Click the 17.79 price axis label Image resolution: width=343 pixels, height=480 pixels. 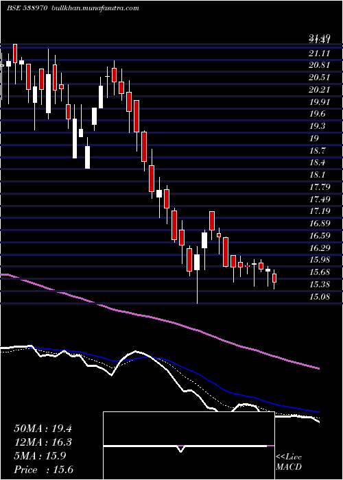[x=319, y=187]
